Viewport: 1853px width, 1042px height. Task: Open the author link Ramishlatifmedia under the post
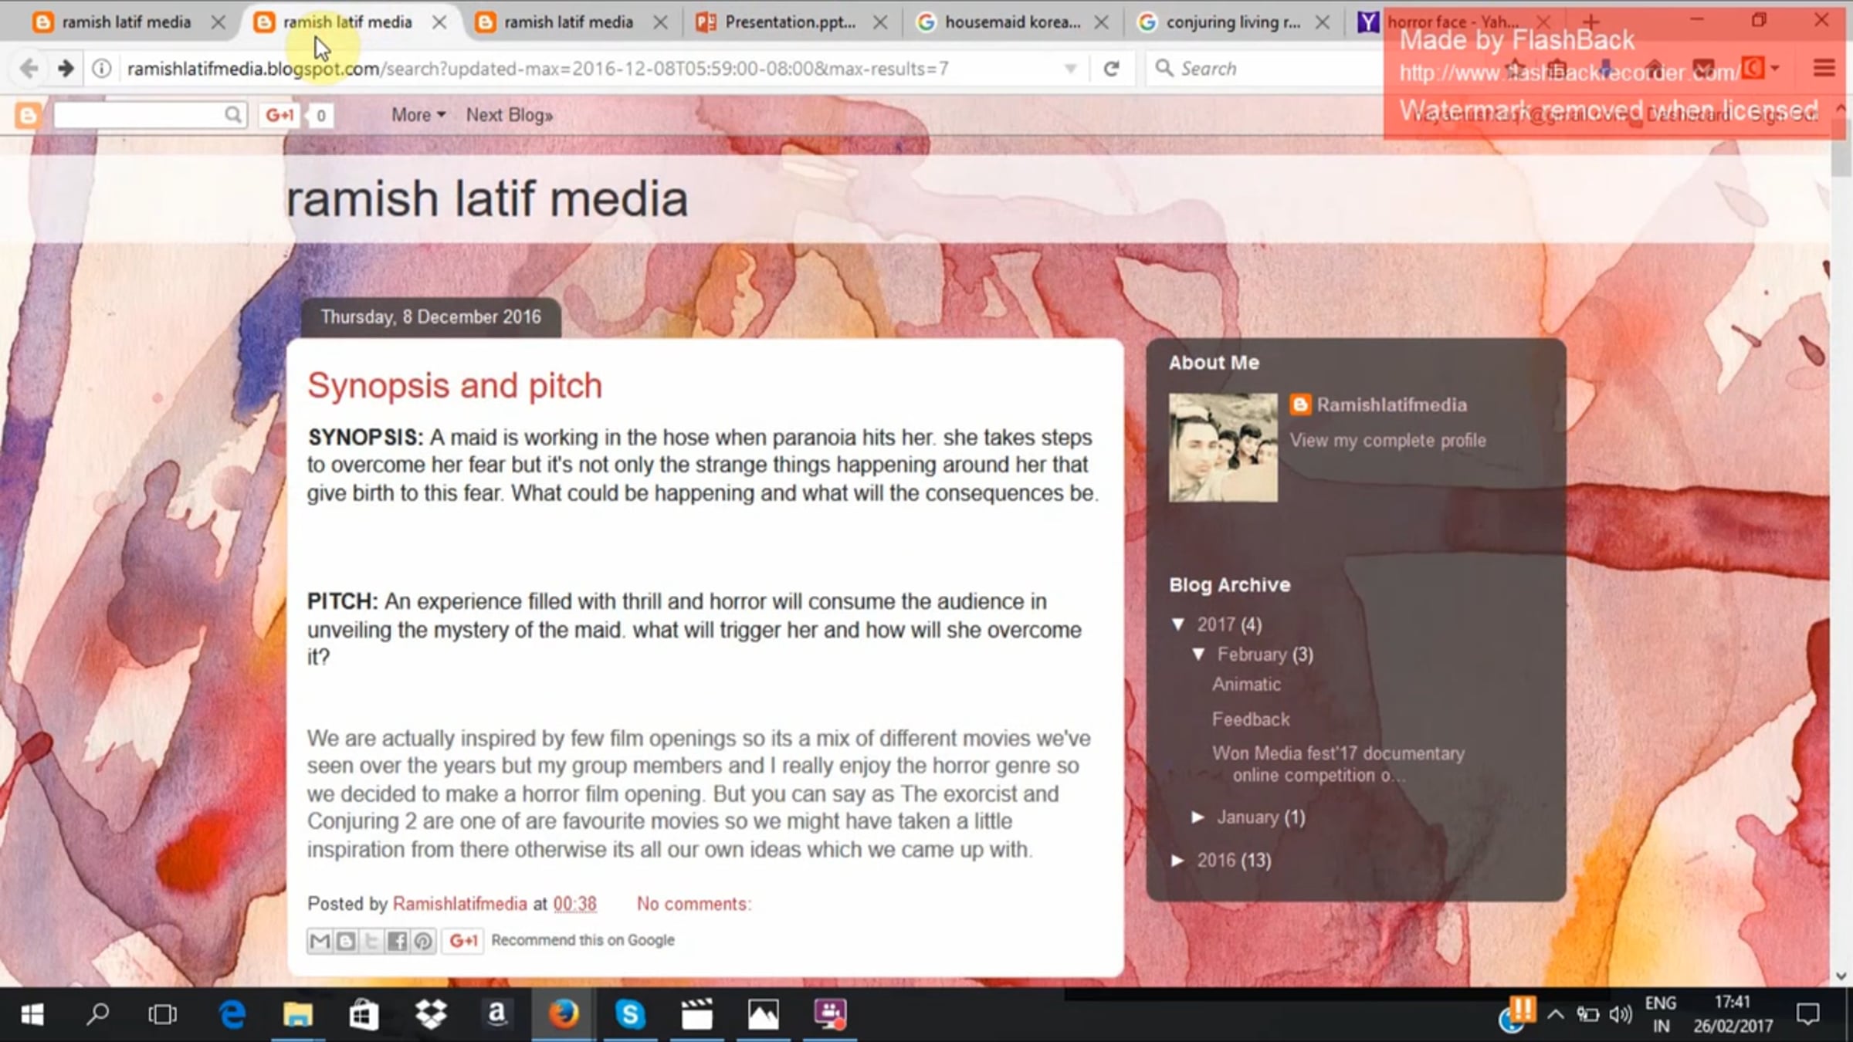point(459,904)
